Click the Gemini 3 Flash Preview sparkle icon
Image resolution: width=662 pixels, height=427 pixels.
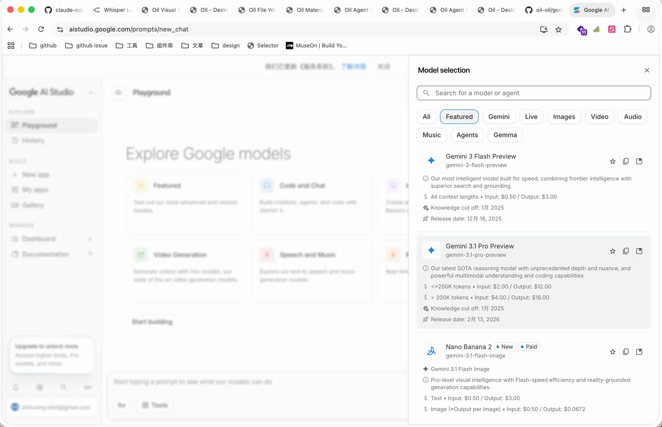click(x=431, y=161)
